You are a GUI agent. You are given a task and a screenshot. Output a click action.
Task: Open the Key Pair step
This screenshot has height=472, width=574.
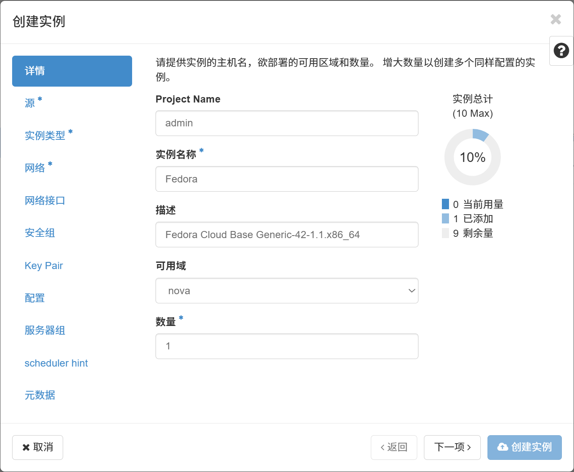pyautogui.click(x=43, y=266)
